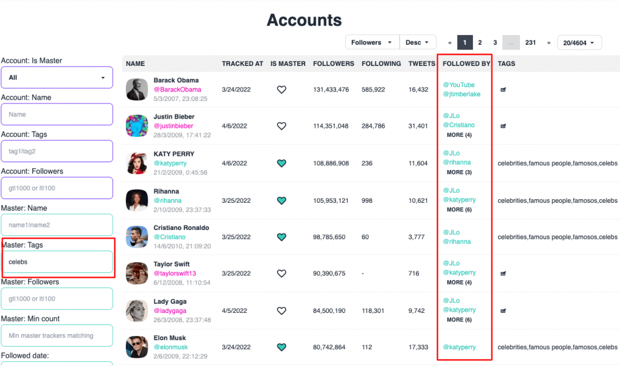Jump to page 231 in pagination

[x=530, y=42]
